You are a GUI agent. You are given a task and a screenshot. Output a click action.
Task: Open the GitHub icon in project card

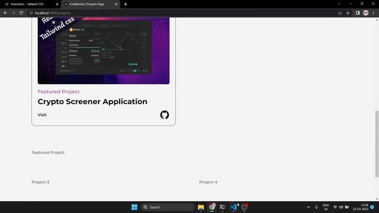pyautogui.click(x=165, y=115)
